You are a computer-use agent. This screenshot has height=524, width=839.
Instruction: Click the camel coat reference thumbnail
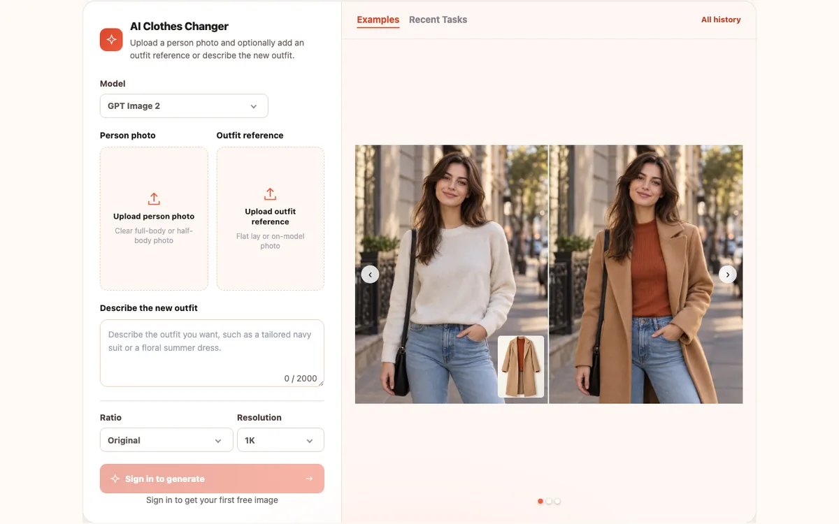[521, 367]
